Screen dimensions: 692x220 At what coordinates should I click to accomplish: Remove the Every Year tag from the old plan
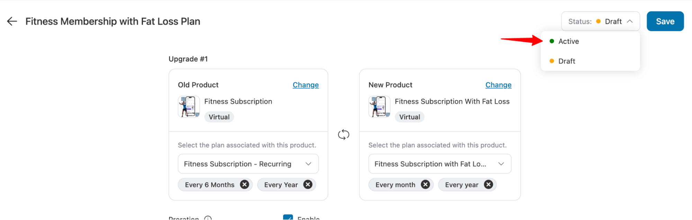tap(307, 184)
